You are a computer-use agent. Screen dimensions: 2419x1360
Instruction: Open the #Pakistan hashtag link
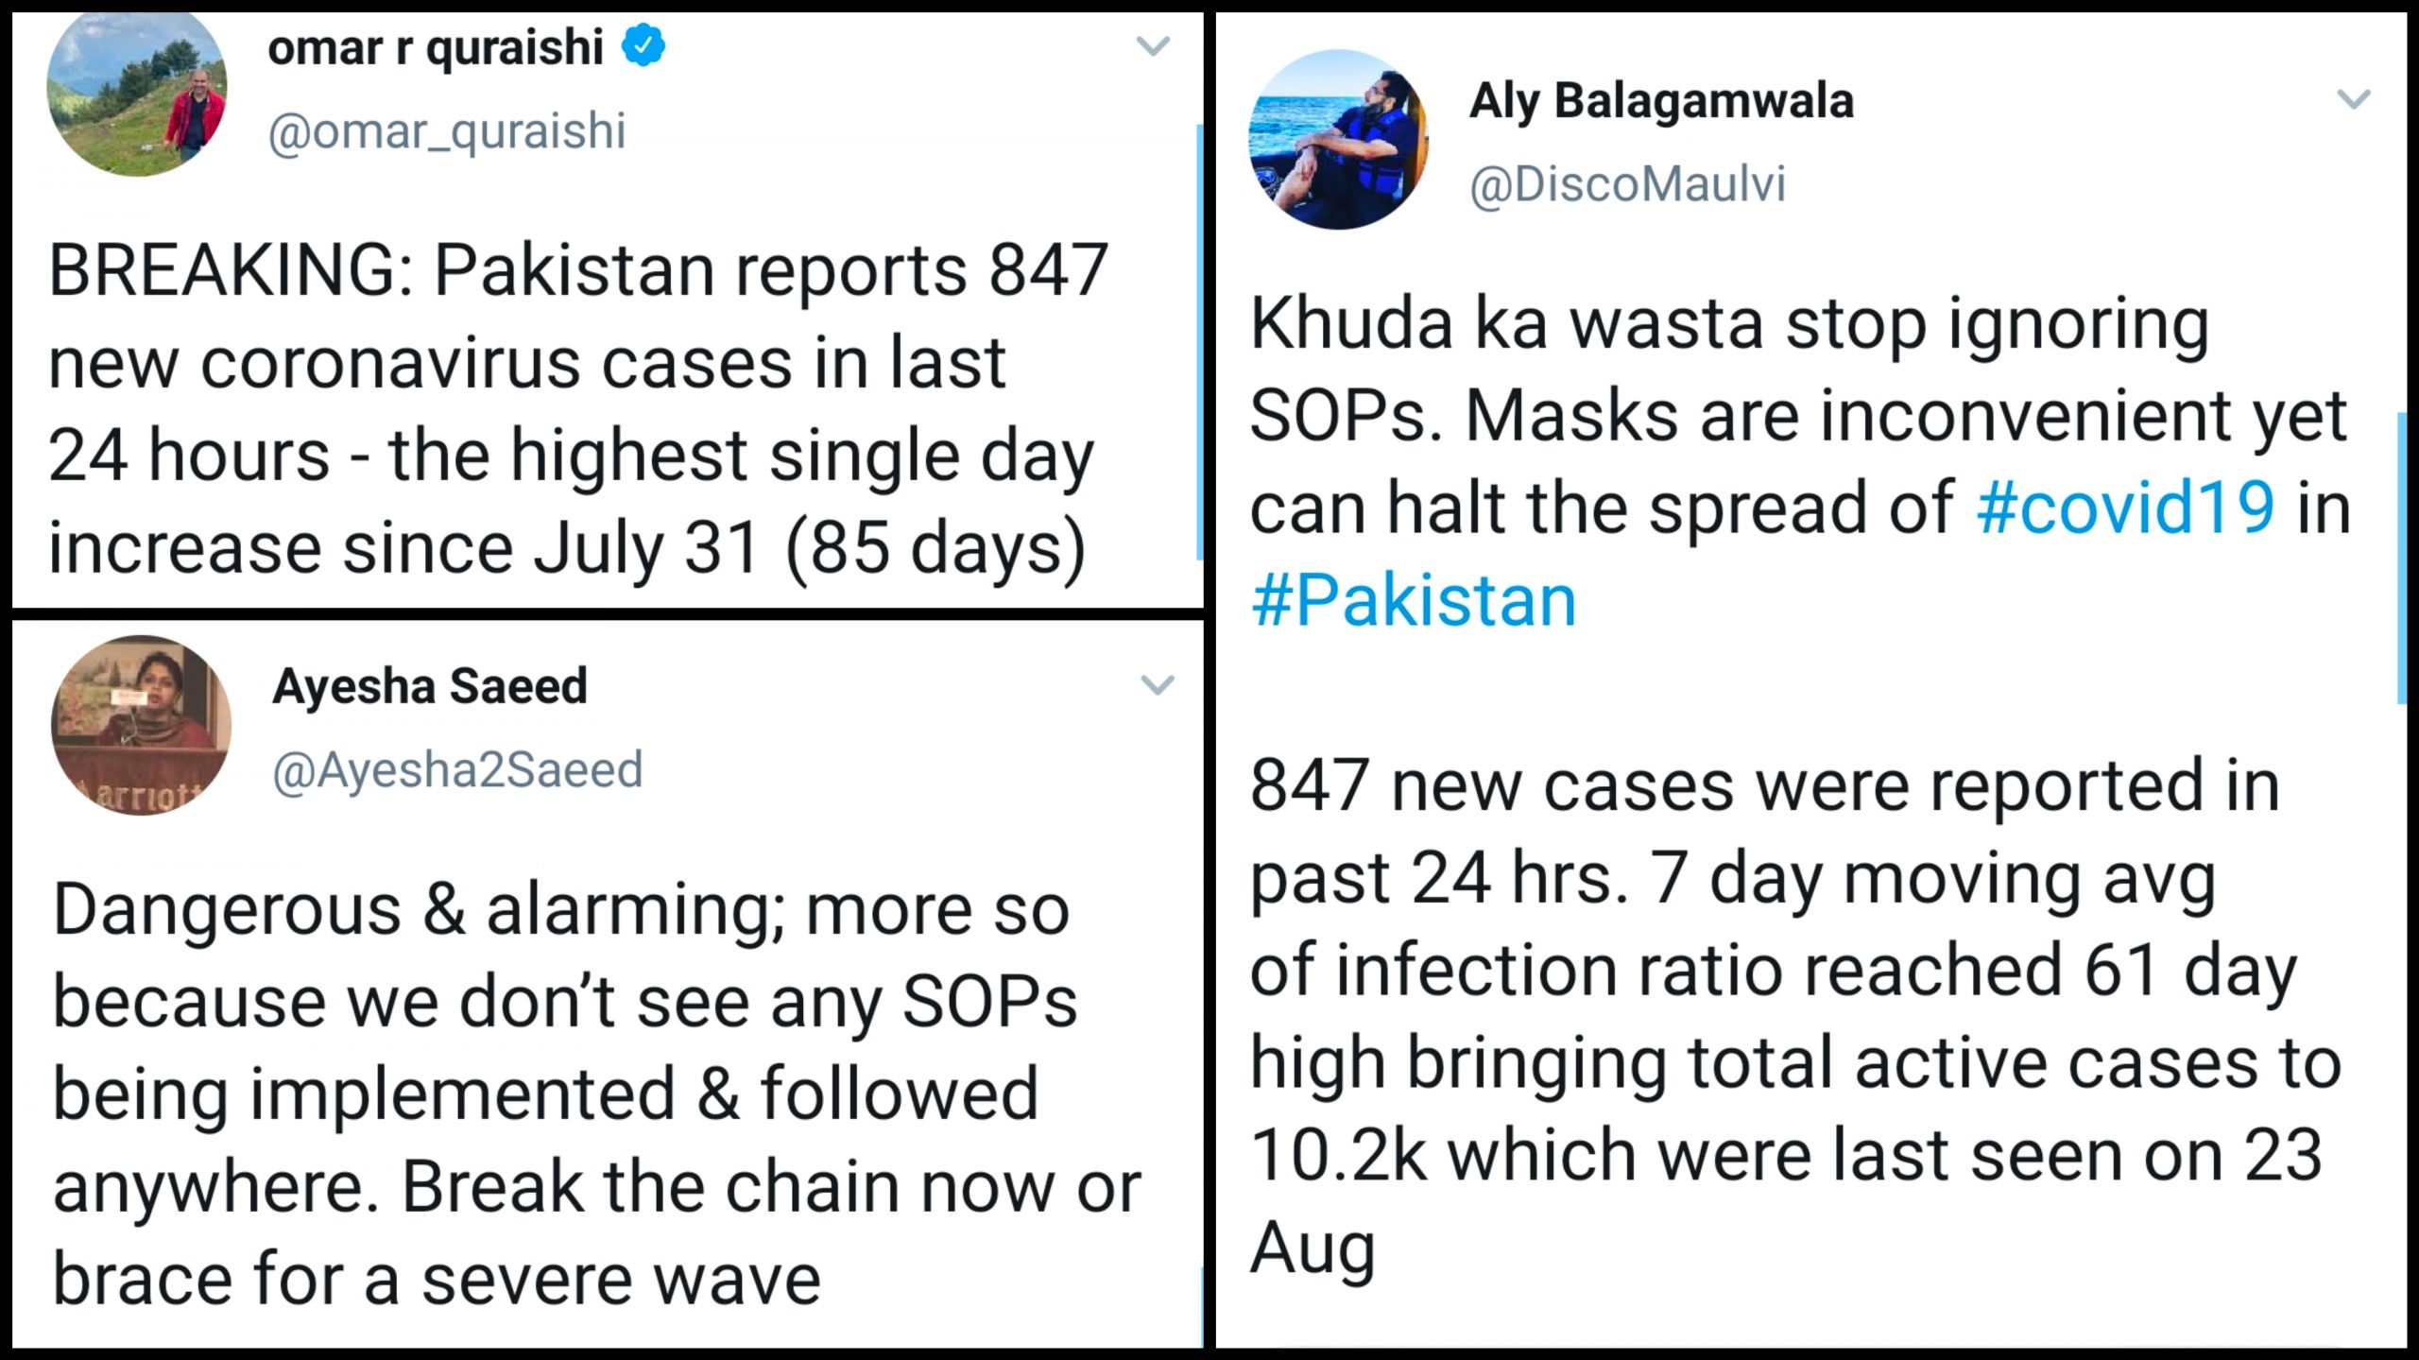click(x=1414, y=600)
